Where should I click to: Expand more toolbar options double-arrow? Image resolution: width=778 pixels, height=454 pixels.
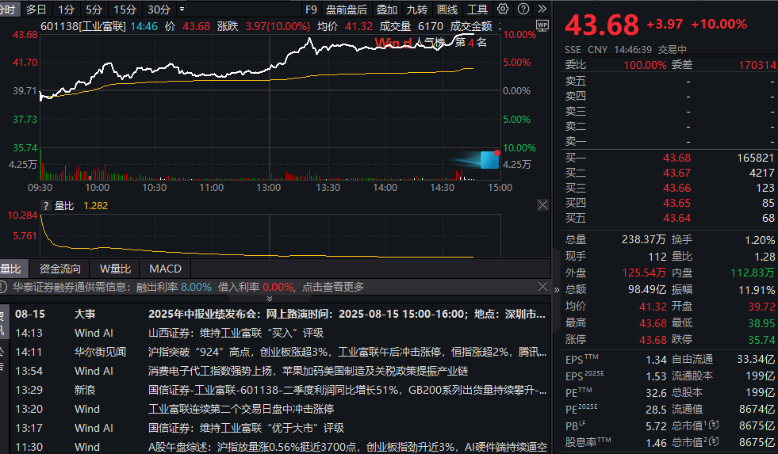pyautogui.click(x=542, y=9)
